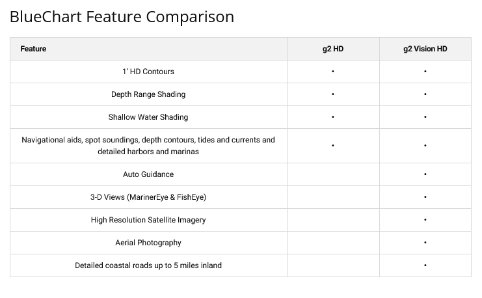Click g2 Vision HD bullet for Aerial Photography

[x=425, y=243]
